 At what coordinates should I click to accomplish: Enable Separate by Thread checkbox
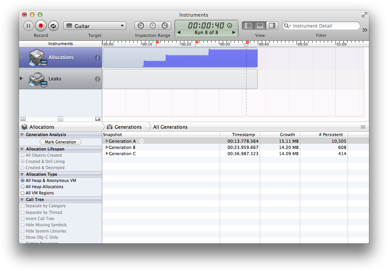point(23,213)
